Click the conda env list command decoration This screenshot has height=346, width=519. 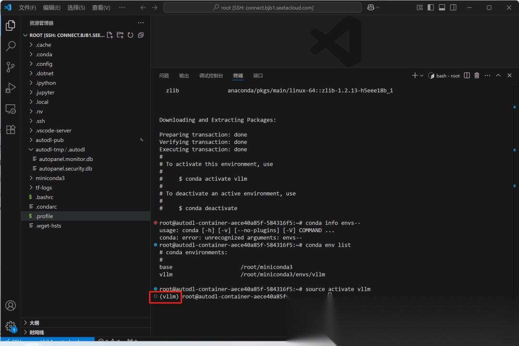pos(155,245)
